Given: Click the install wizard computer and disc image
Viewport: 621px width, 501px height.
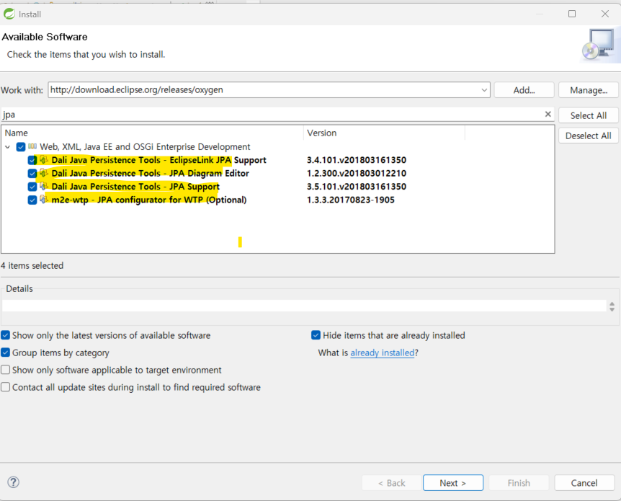Looking at the screenshot, I should [599, 45].
